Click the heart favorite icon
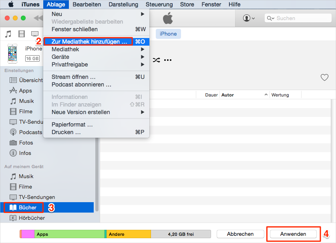336x243 pixels. click(324, 77)
